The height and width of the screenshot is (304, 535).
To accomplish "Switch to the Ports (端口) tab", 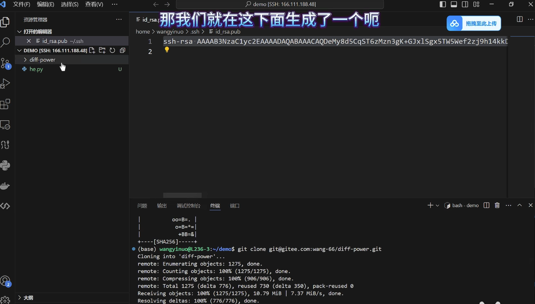I will [x=235, y=206].
